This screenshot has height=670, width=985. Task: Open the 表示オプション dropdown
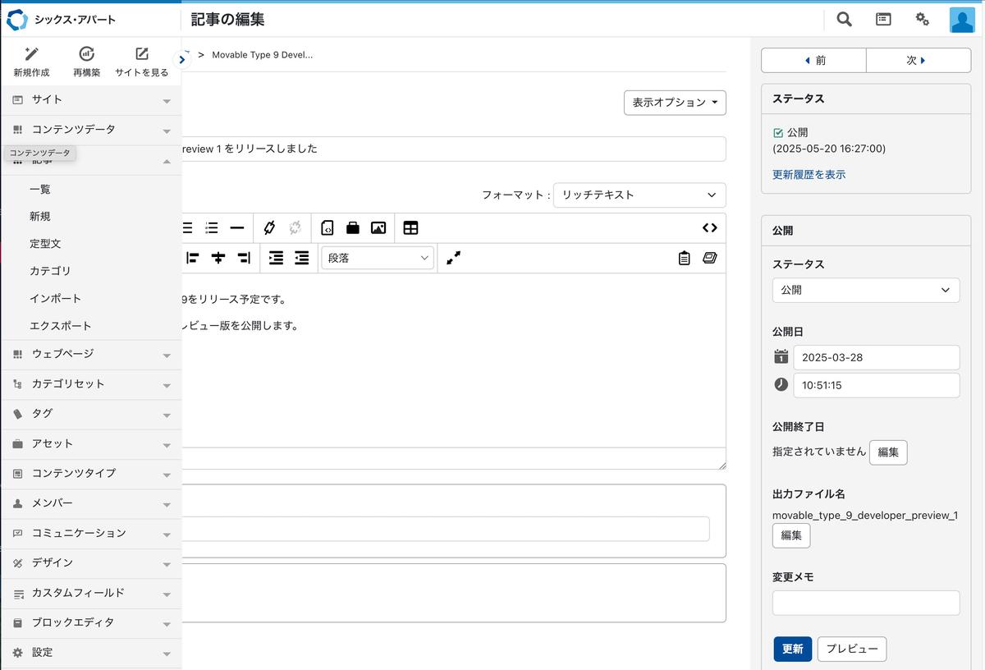[x=675, y=103]
